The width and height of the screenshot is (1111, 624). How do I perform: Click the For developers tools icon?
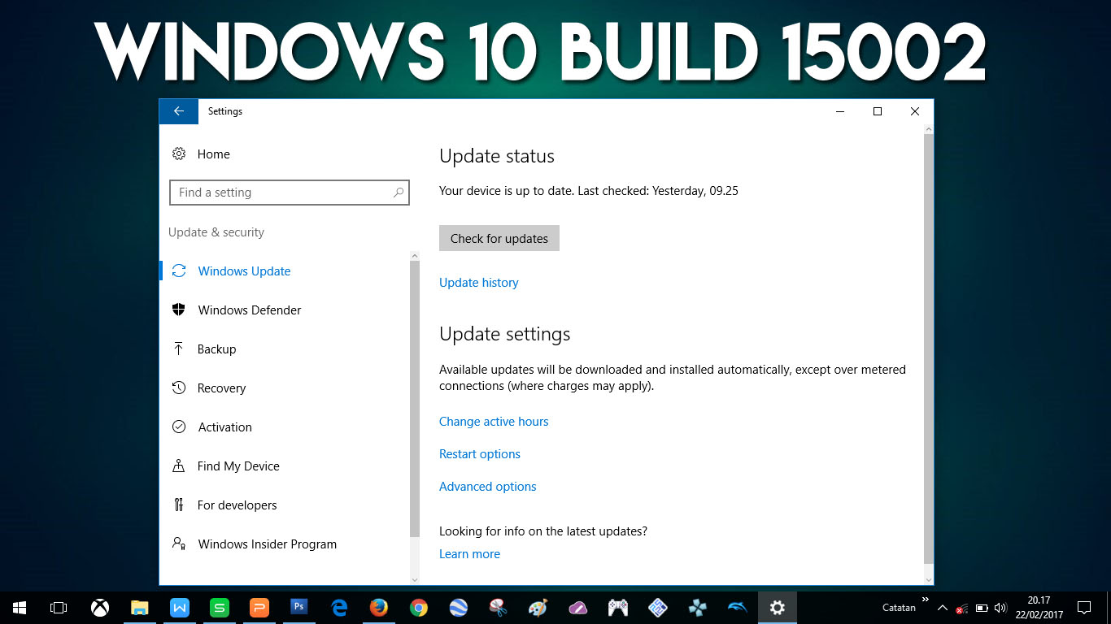(179, 505)
